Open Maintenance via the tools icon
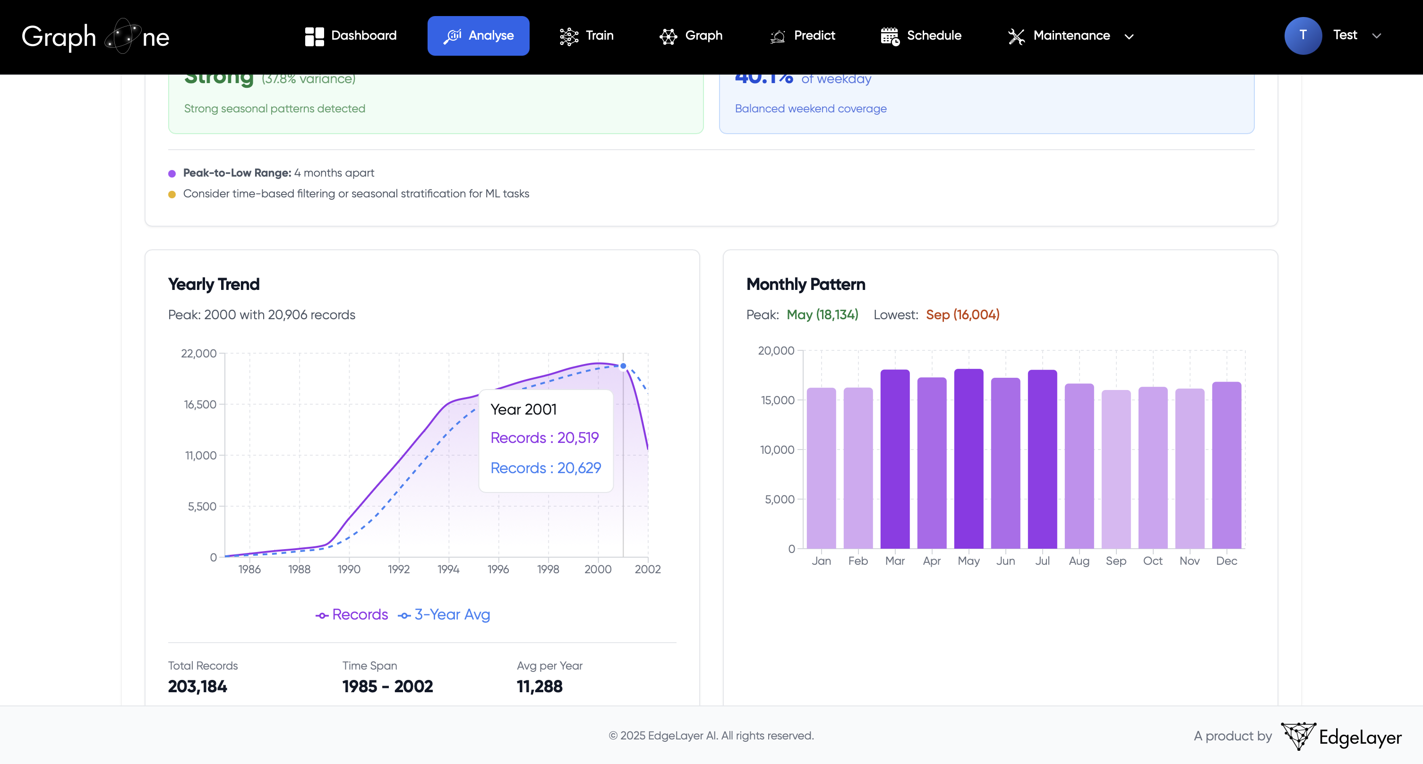The image size is (1423, 764). tap(1016, 35)
